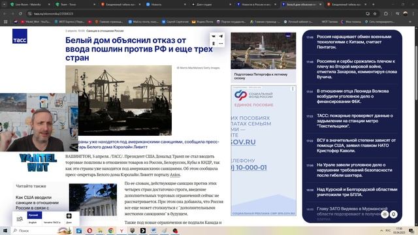This screenshot has height=235, width=418.
Task: Click notification bell icon in news feed
Action: [x=394, y=214]
